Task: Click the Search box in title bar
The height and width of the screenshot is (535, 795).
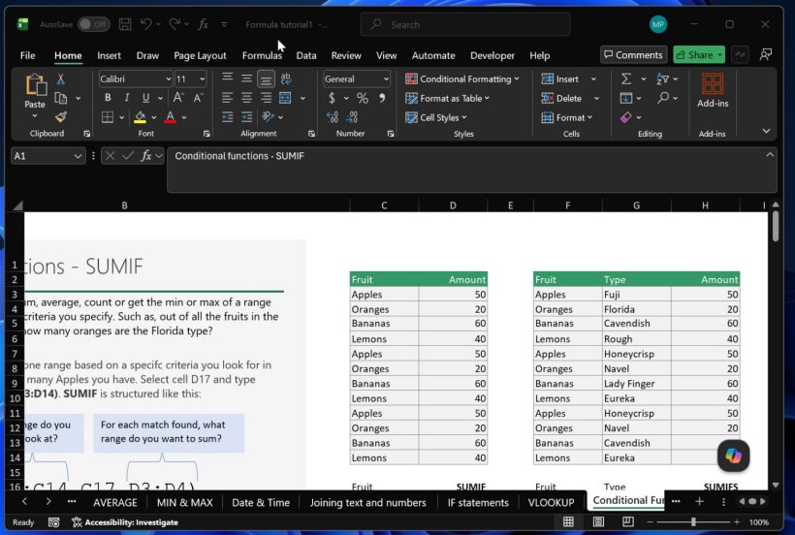Action: (465, 24)
